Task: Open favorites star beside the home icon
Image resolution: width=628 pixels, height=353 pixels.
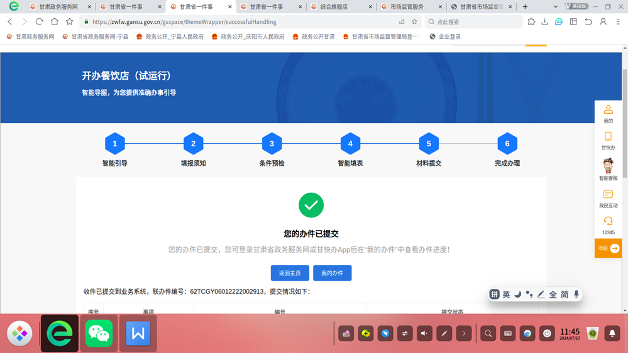Action: tap(70, 21)
